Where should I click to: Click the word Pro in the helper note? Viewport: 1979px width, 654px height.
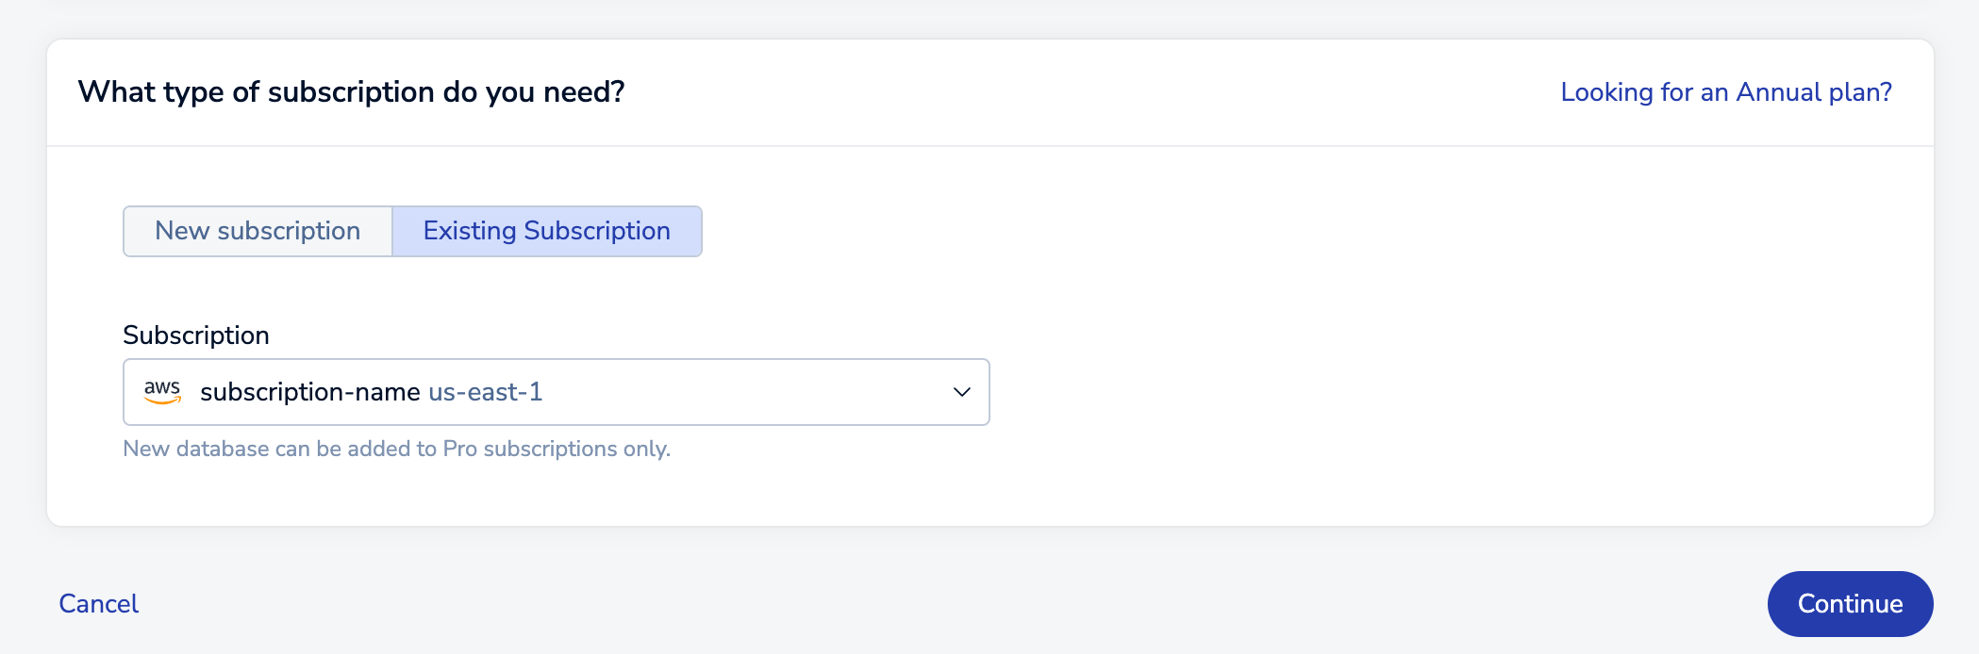[x=459, y=449]
